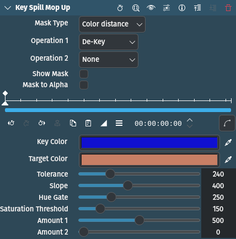Toggle effect enabled eye icon
The width and height of the screenshot is (236, 239).
tap(151, 8)
